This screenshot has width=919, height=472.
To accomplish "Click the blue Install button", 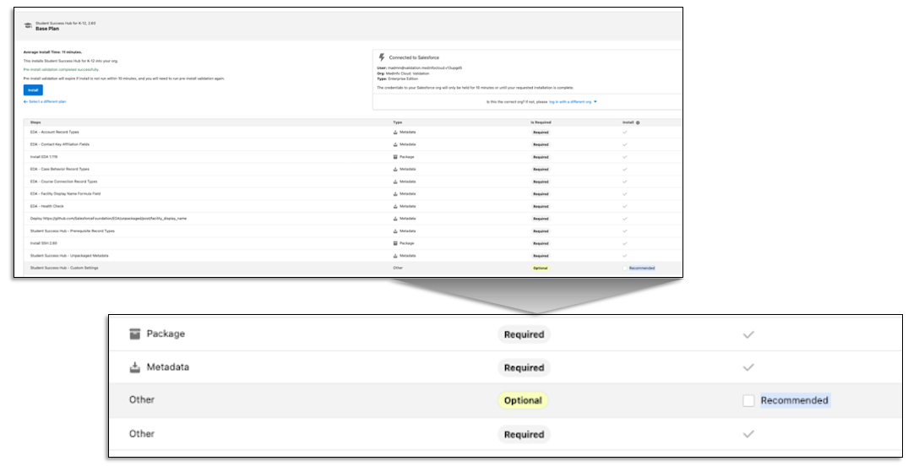I will pos(33,90).
